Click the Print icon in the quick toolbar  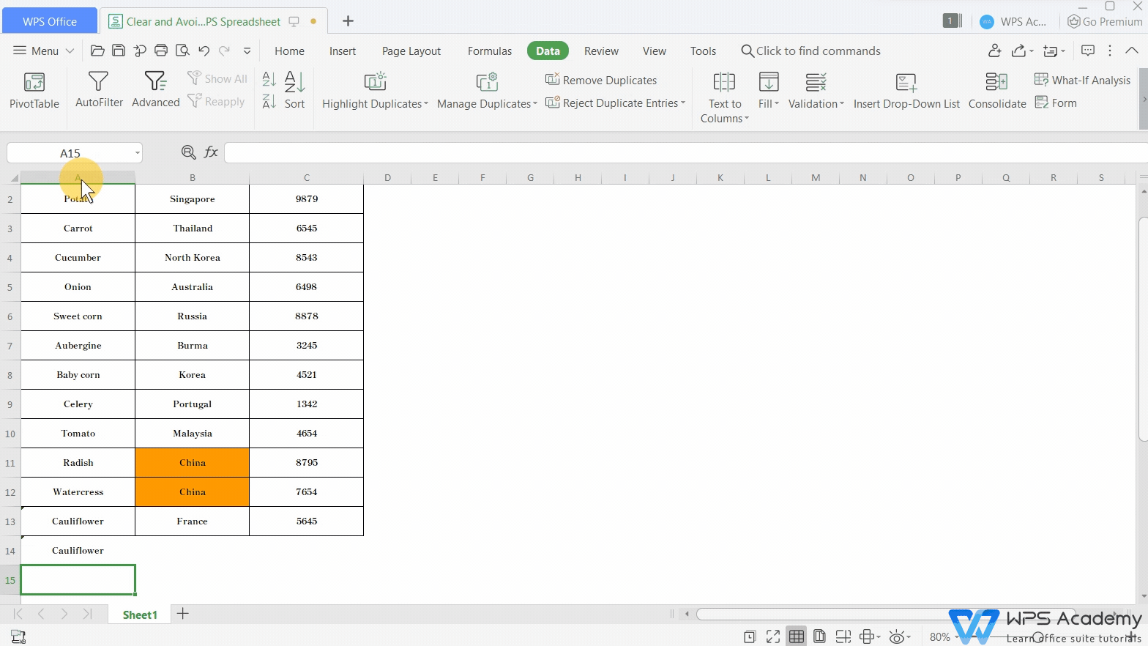coord(161,51)
